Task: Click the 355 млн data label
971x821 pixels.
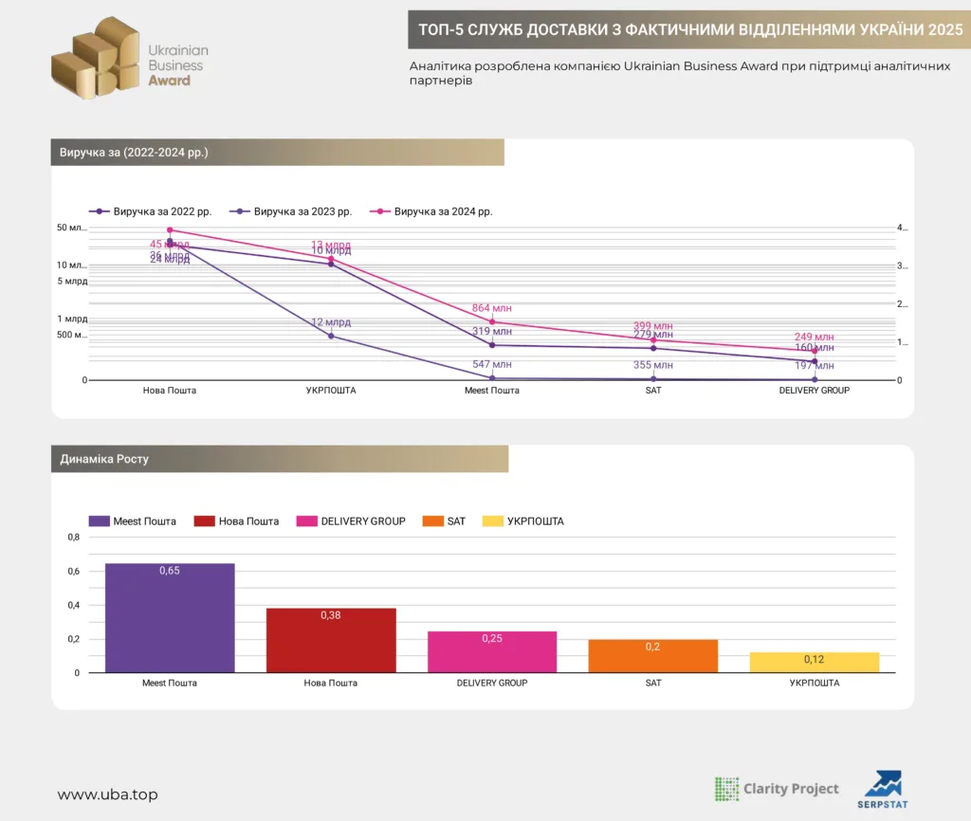Action: (652, 365)
